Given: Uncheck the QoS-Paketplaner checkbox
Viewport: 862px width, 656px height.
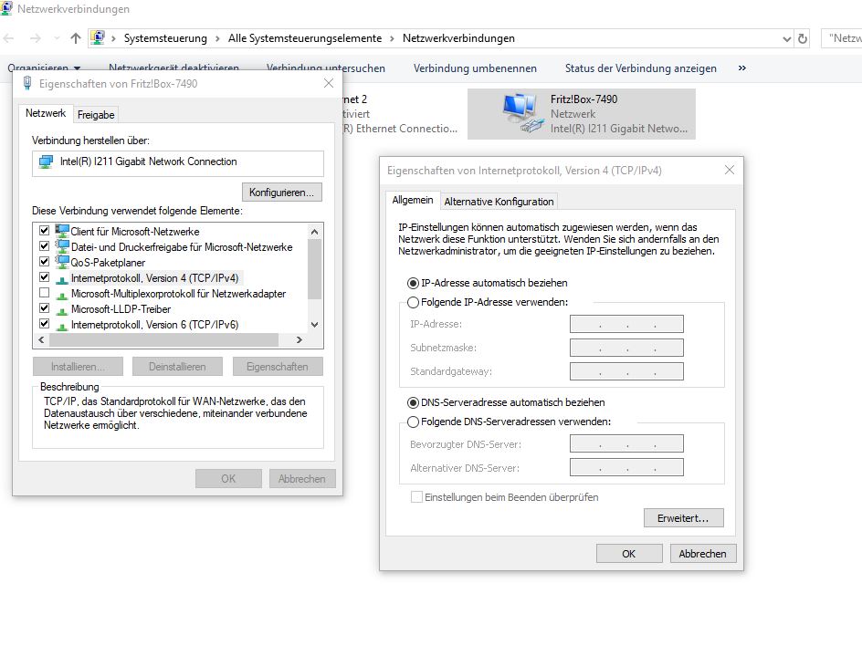Looking at the screenshot, I should (x=45, y=261).
